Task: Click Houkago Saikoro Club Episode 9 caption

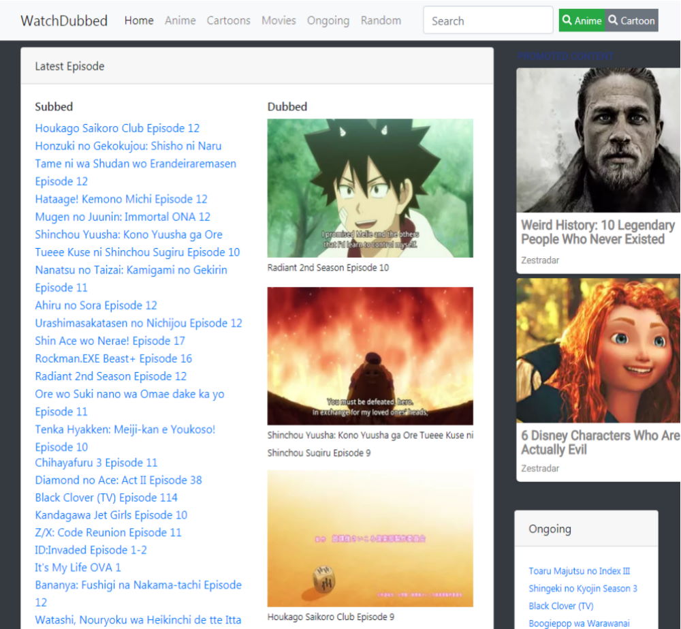Action: coord(331,617)
